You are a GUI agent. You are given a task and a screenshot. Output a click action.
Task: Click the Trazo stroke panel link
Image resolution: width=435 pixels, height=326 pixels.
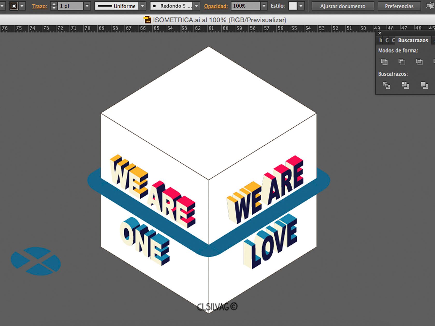pyautogui.click(x=39, y=6)
